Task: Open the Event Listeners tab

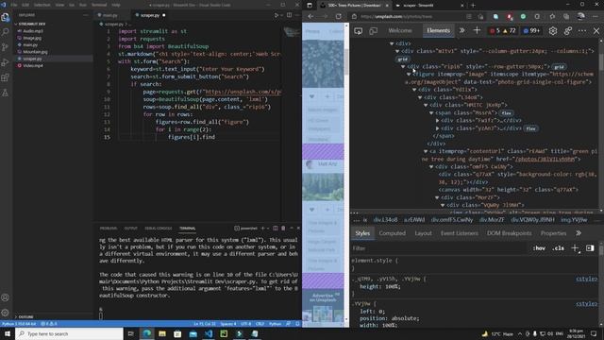Action: coord(460,233)
